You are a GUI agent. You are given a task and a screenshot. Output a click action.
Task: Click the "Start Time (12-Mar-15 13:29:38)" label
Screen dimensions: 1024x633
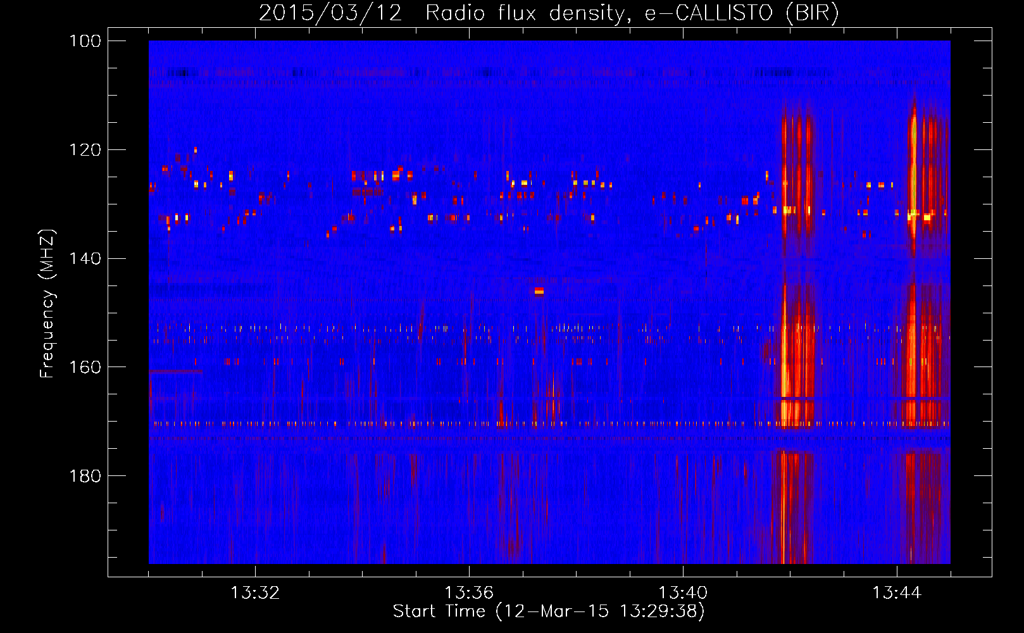[549, 611]
